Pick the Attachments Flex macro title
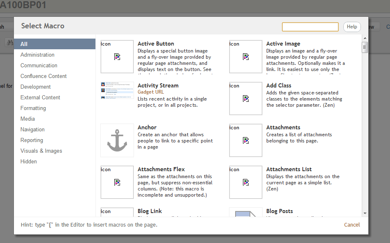The image size is (390, 243). tap(161, 169)
